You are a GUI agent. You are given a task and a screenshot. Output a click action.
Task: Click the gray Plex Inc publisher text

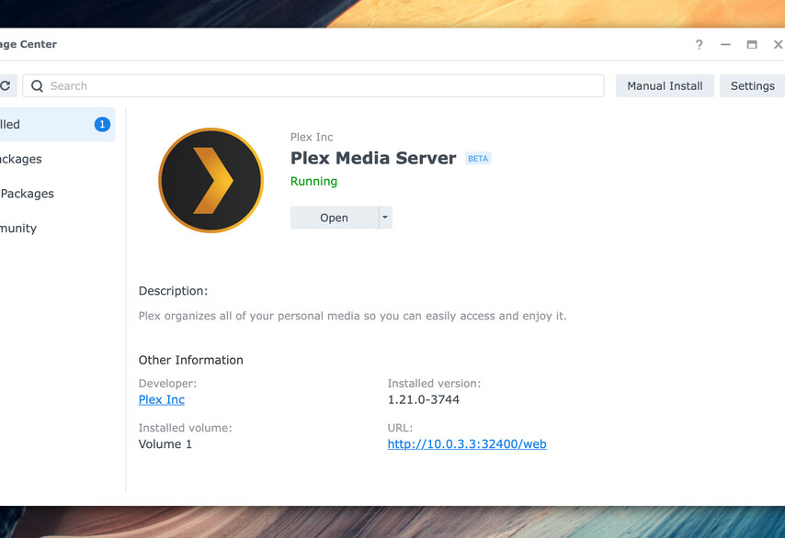(312, 137)
